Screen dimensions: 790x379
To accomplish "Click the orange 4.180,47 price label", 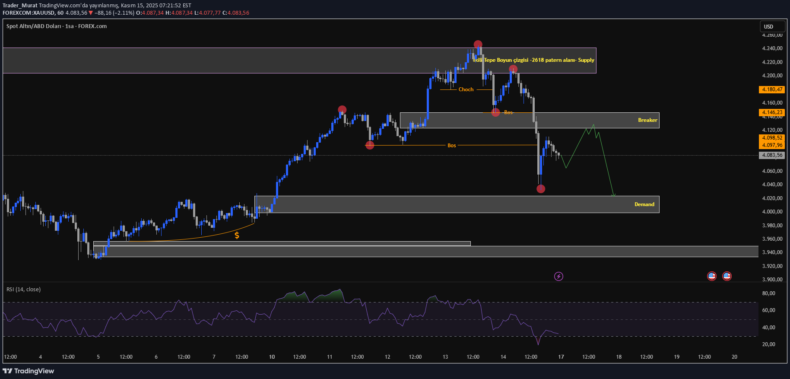I will click(772, 89).
